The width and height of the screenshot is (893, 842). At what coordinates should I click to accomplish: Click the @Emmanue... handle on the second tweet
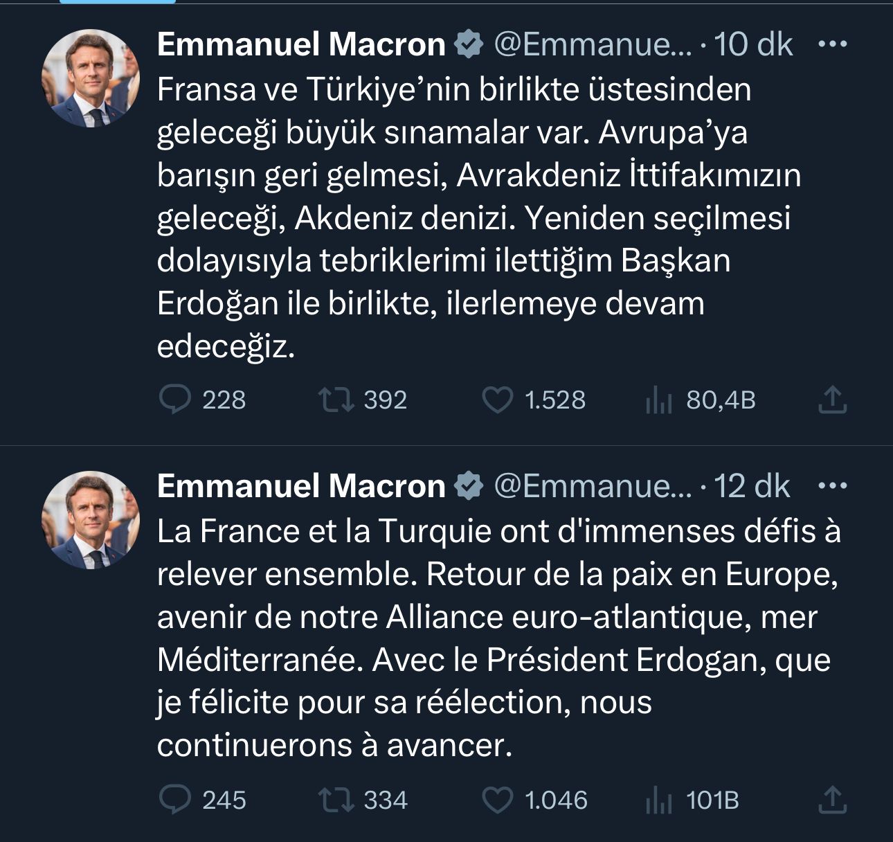click(592, 487)
